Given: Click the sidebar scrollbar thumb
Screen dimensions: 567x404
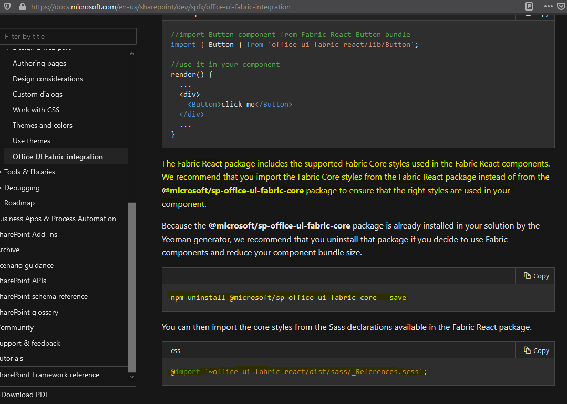Looking at the screenshot, I should coord(132,288).
